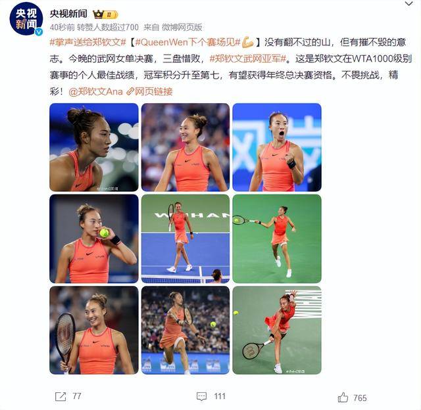This screenshot has width=421, height=410.
Task: Open the comments speech bubble icon
Action: (201, 397)
